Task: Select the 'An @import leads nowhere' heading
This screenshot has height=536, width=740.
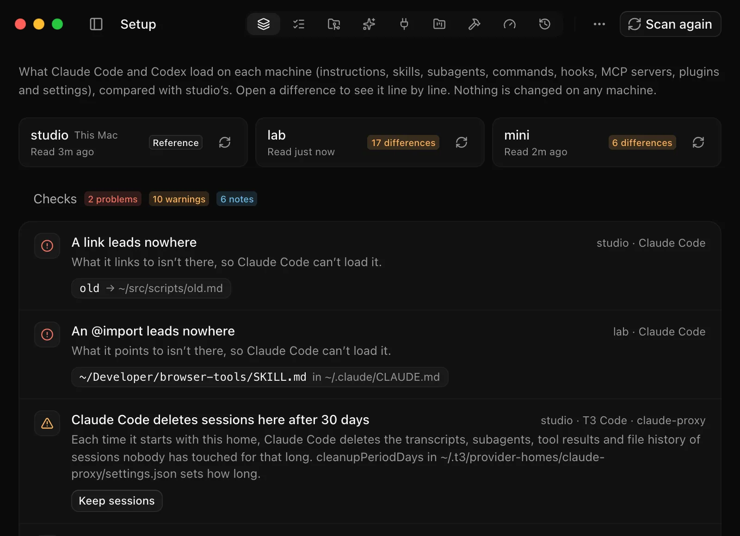Action: tap(153, 331)
